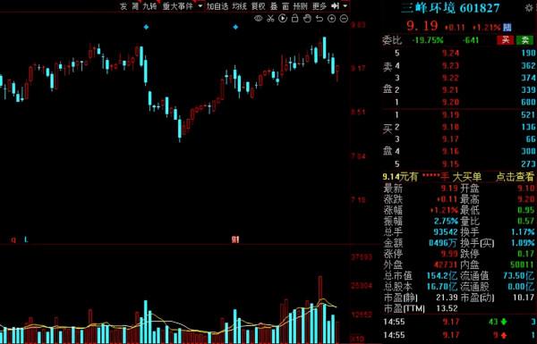Select the 买1 bid price 9.19
This screenshot has width=537, height=344.
[x=450, y=114]
